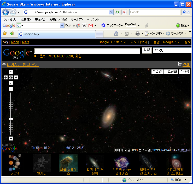193x184 pixels.
Task: Click the Stop loading red X icon
Action: coord(124,12)
